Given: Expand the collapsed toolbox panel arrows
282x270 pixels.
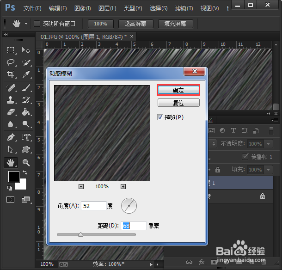Looking at the screenshot, I should 6,34.
